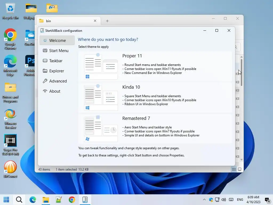Open touch keyboard tray icon
Viewport: 273px width, 205px height.
[231, 200]
